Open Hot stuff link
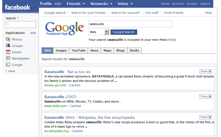The width and height of the screenshot is (221, 137). 152,13
